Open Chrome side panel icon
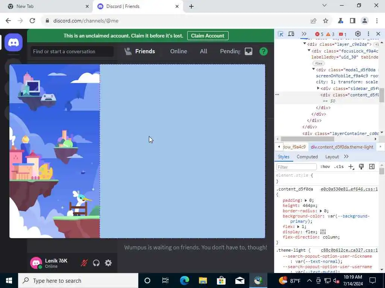The image size is (385, 288). (353, 21)
